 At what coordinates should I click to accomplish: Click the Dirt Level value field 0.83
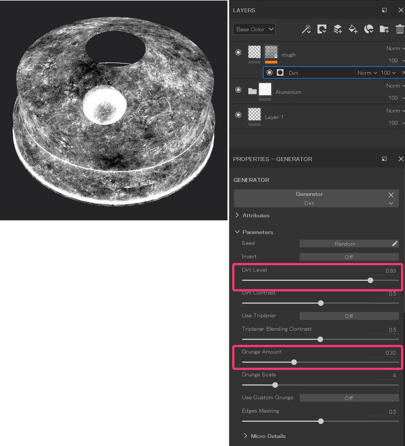[391, 271]
